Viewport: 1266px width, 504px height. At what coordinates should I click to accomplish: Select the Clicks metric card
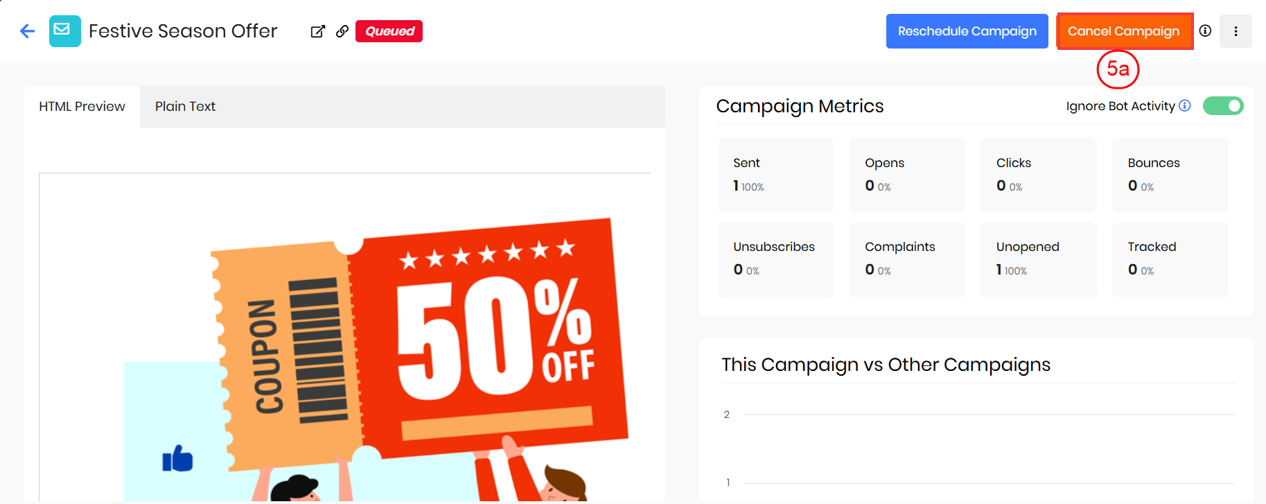[1038, 175]
